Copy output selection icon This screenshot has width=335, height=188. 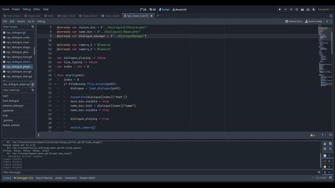(x=330, y=144)
